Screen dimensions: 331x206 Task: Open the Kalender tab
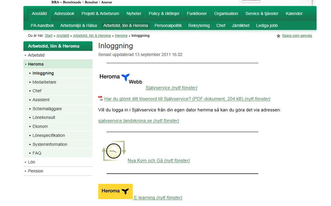(294, 14)
